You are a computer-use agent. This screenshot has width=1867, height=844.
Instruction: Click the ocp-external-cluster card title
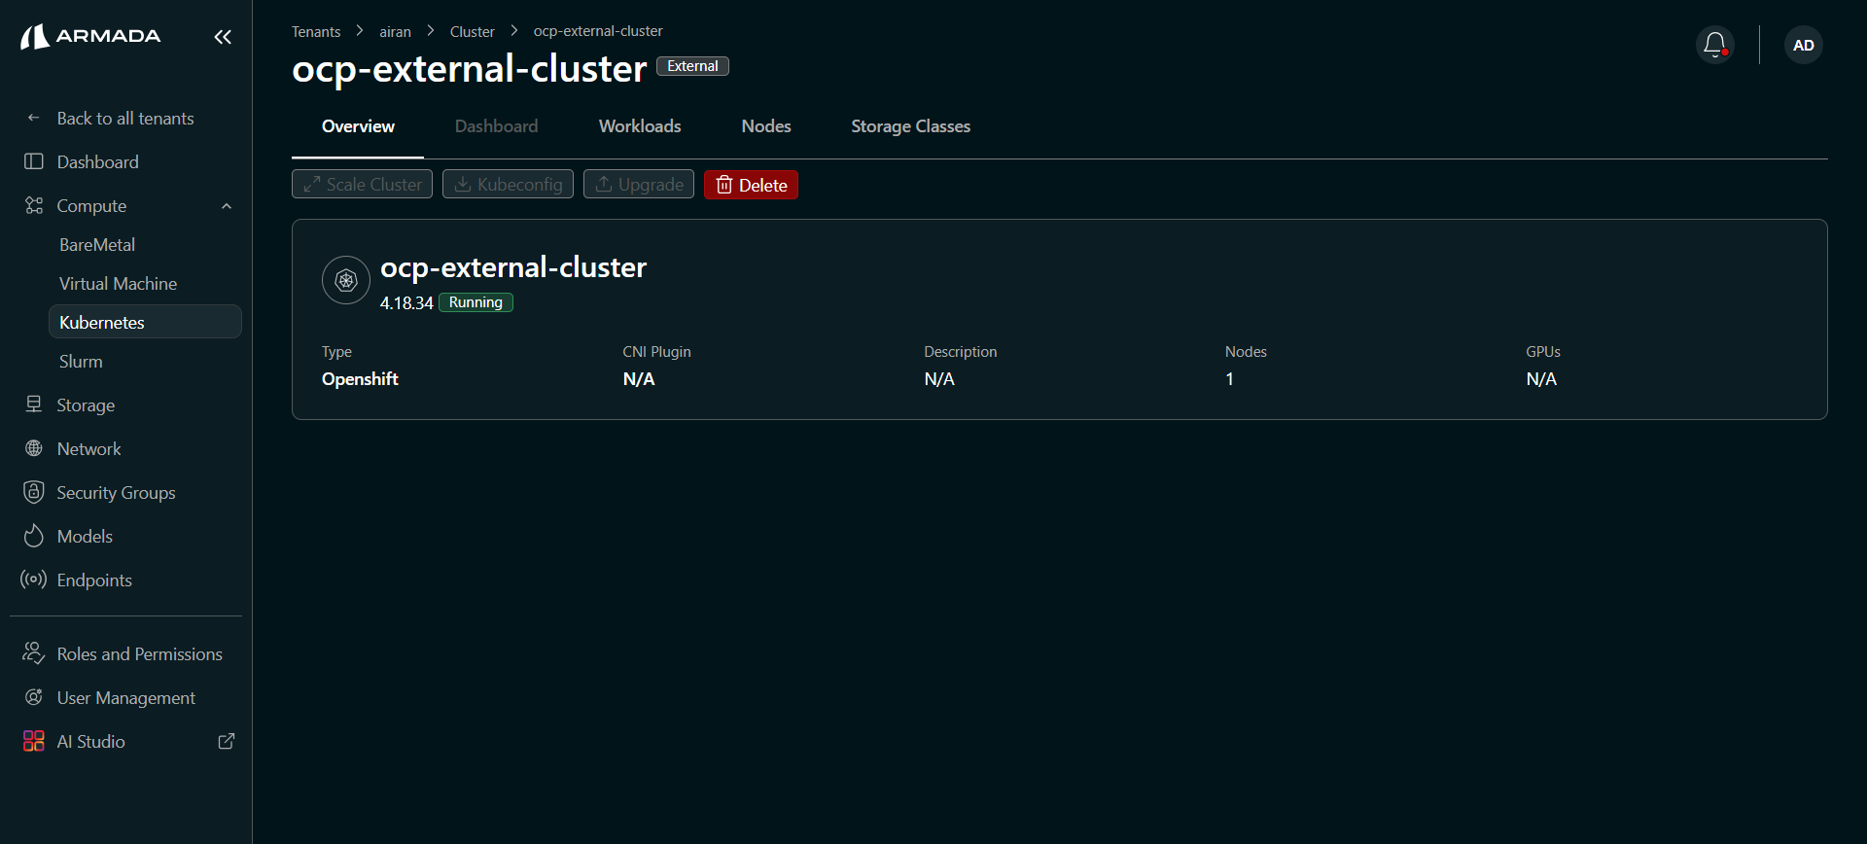click(513, 267)
